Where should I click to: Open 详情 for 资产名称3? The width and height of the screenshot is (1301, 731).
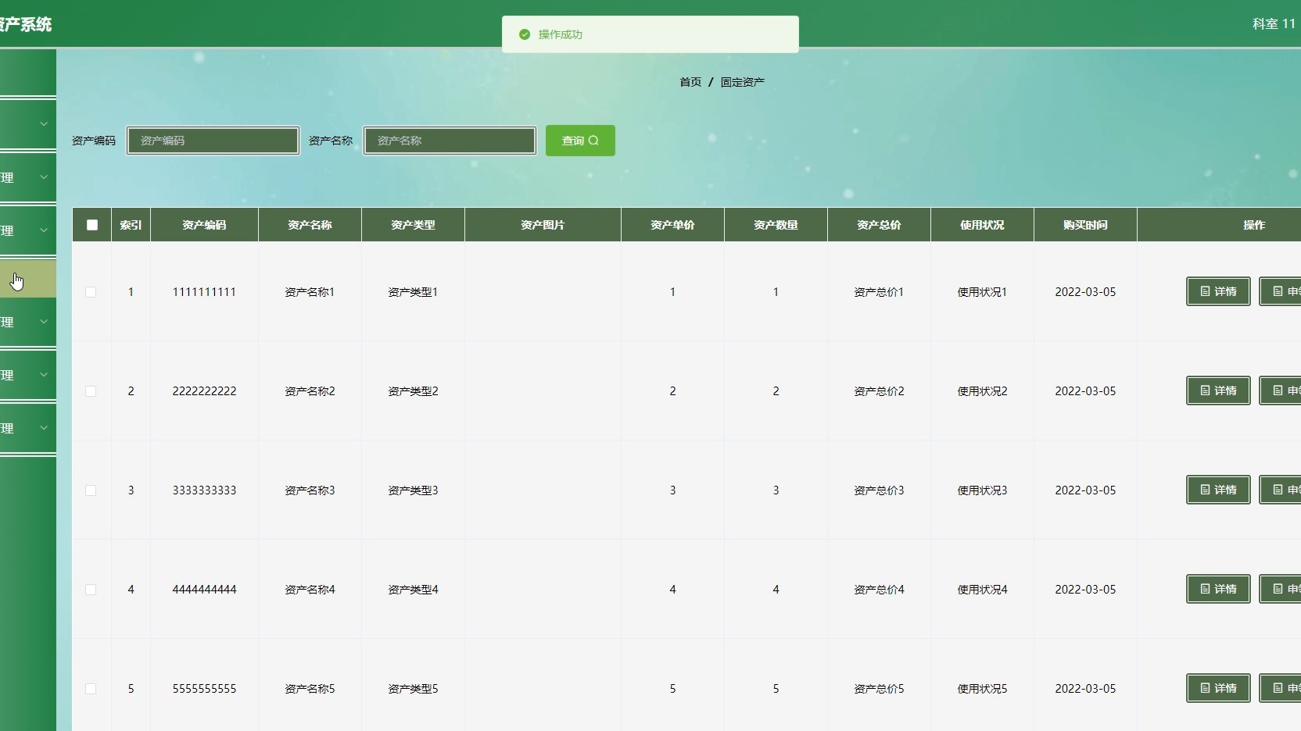click(x=1218, y=490)
